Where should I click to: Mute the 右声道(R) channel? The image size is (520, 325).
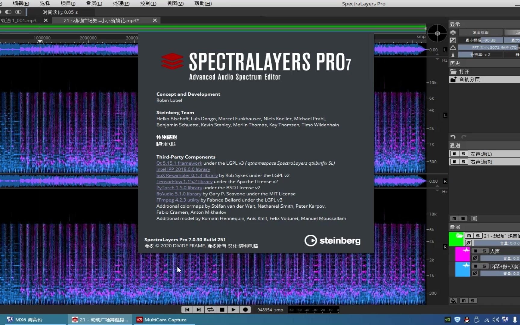click(x=454, y=162)
